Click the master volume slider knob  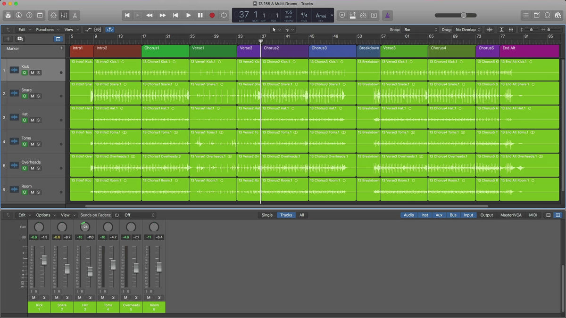coord(464,15)
